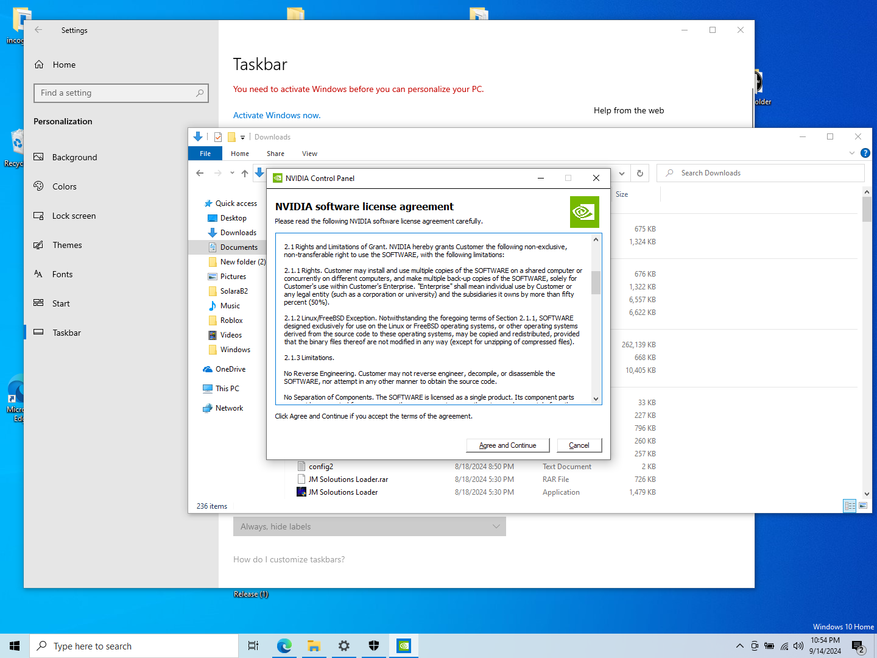Open recent locations dropdown in Explorer
Viewport: 877px width, 658px height.
click(232, 173)
